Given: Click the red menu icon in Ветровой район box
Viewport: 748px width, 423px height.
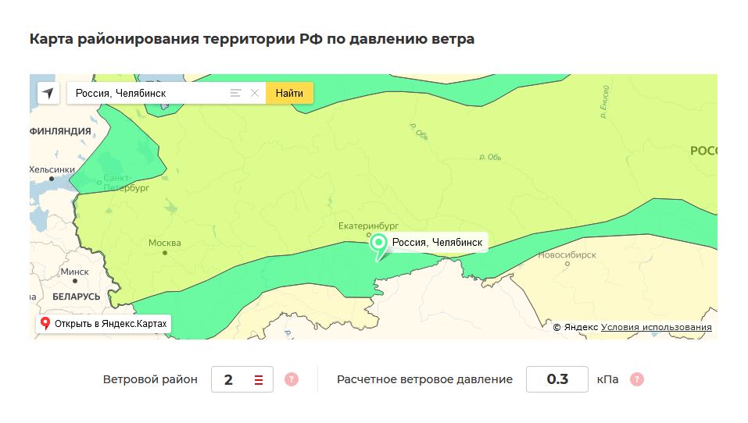Looking at the screenshot, I should click(259, 380).
